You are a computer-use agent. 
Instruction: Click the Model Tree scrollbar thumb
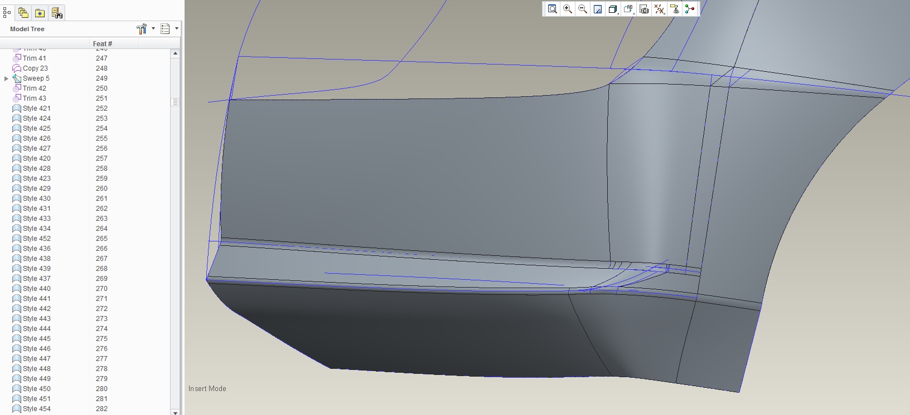coord(175,102)
